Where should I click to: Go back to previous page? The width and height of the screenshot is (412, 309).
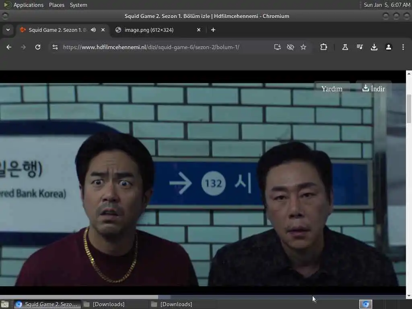(9, 47)
